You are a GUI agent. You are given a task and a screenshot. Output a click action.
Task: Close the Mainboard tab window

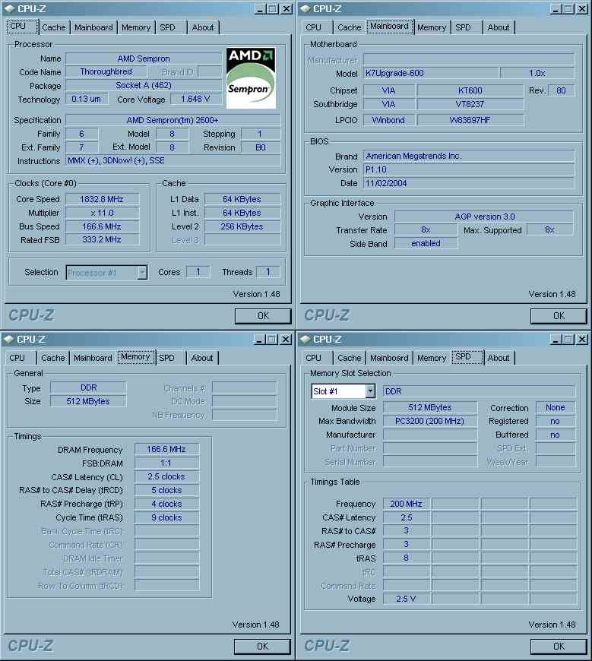point(582,9)
